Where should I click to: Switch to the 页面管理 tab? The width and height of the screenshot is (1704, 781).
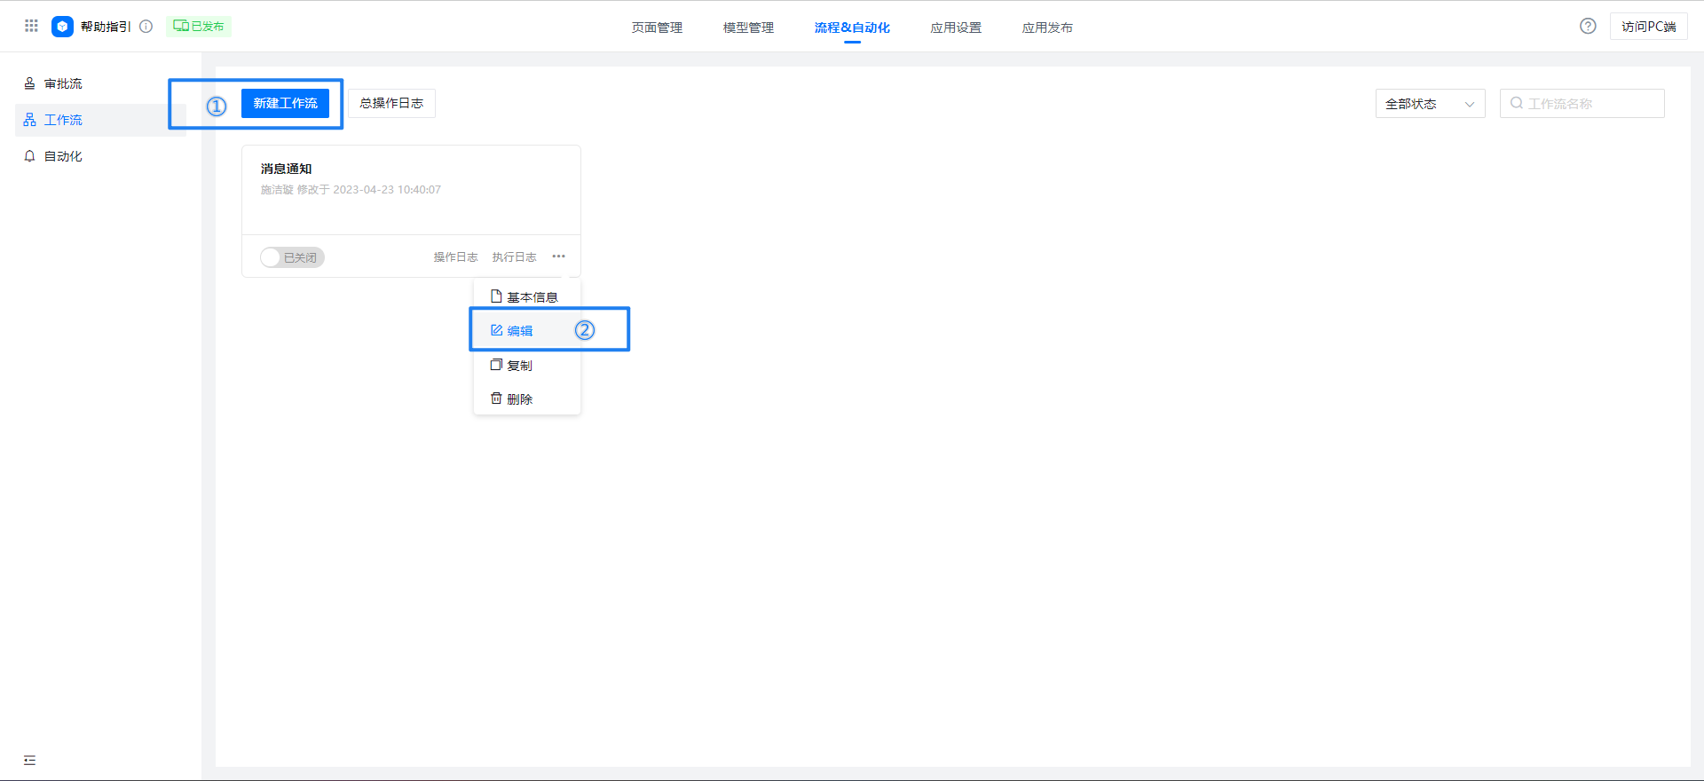tap(657, 28)
